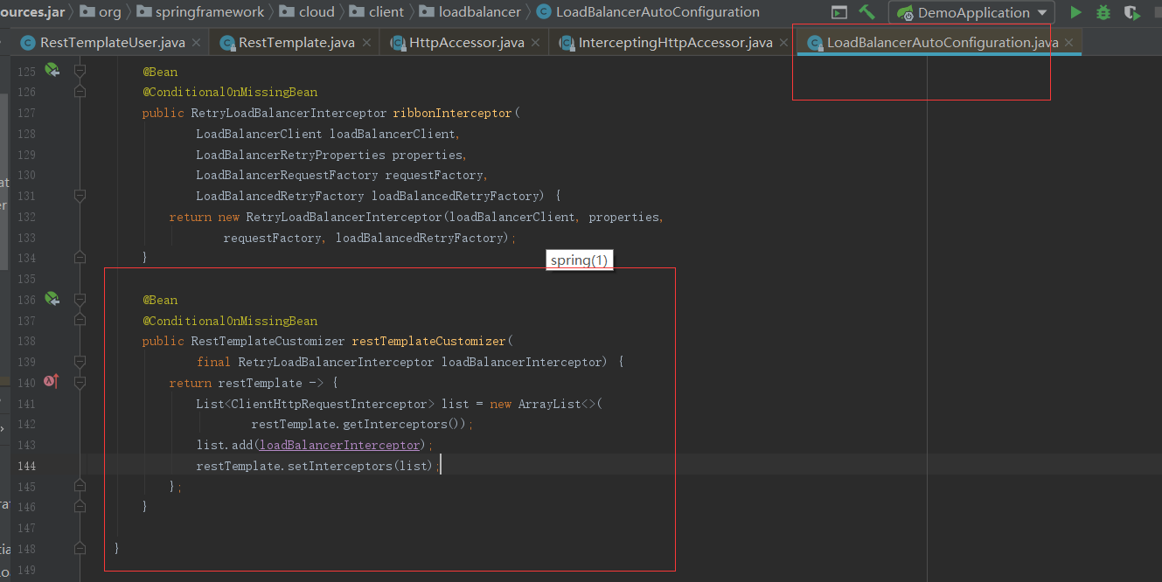Click the underlined 'loadBalancerInterceptor' reference on line 143
Screen dimensions: 1162x582
click(340, 446)
